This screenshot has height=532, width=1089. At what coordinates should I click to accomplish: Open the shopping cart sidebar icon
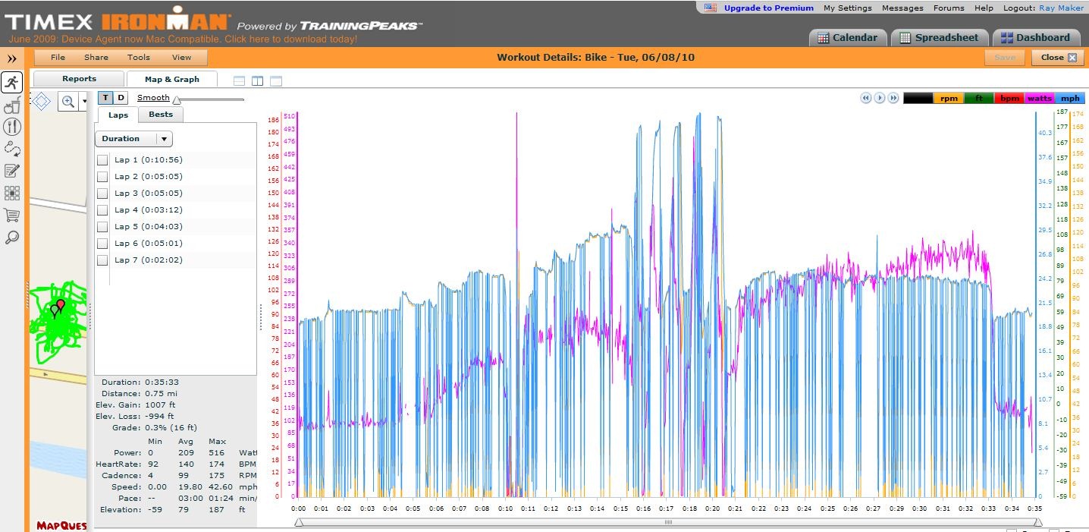click(x=11, y=216)
